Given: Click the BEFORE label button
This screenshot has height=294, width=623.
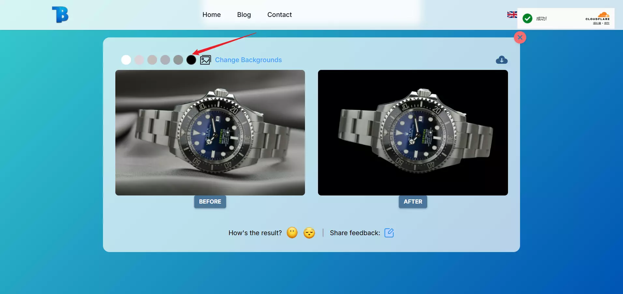Looking at the screenshot, I should coord(210,202).
